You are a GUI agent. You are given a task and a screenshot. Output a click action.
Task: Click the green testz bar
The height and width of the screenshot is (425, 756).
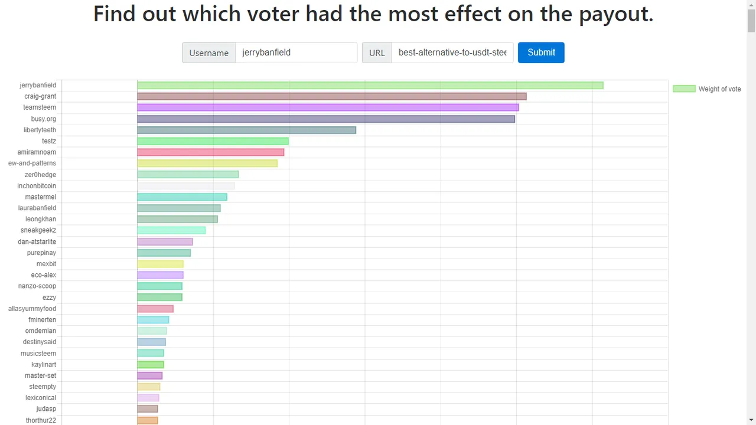pos(213,141)
